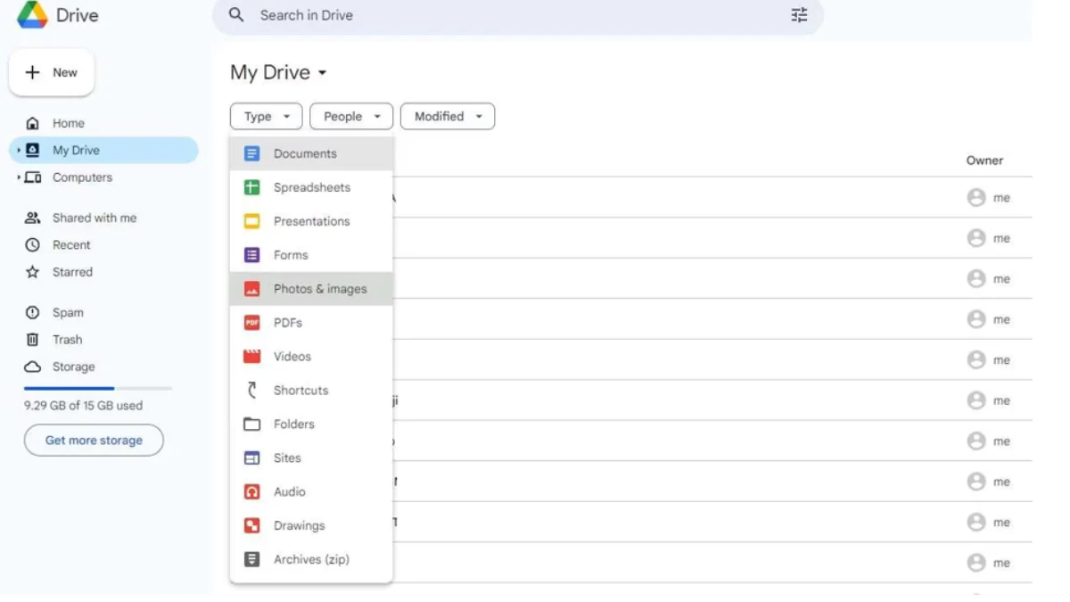
Task: Expand the Modified filter dropdown
Action: click(448, 117)
